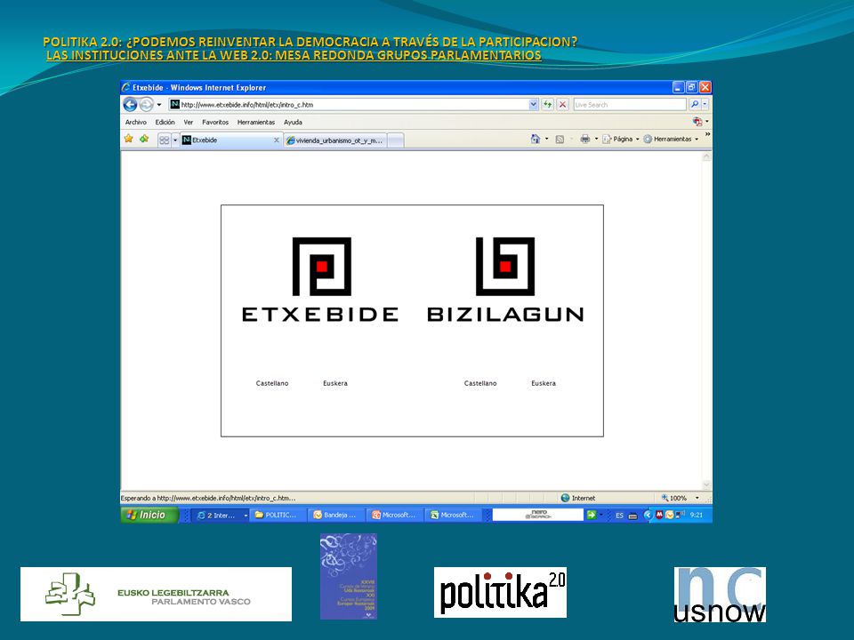The image size is (854, 640).
Task: Expand the zoom level dropdown arrow
Action: (x=697, y=498)
